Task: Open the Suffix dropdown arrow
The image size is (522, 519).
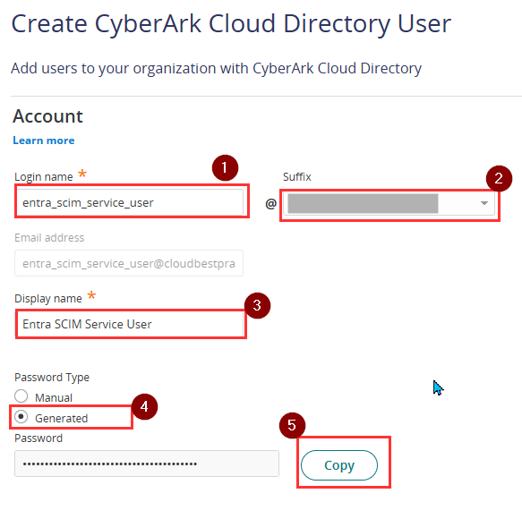Action: 484,203
